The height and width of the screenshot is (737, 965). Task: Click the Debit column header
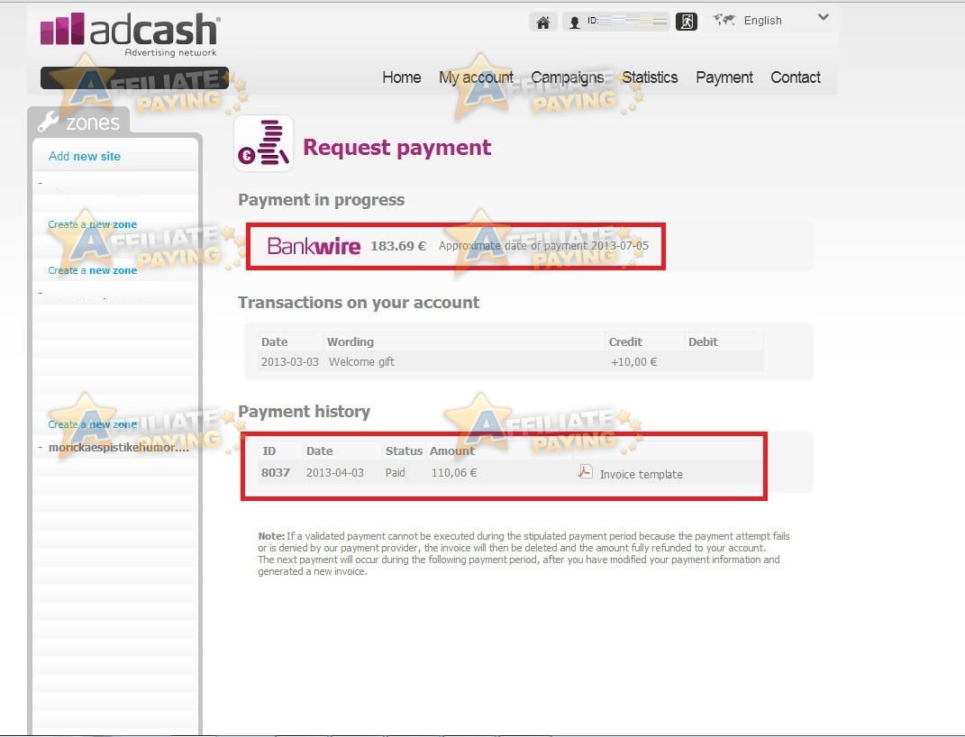pyautogui.click(x=703, y=341)
